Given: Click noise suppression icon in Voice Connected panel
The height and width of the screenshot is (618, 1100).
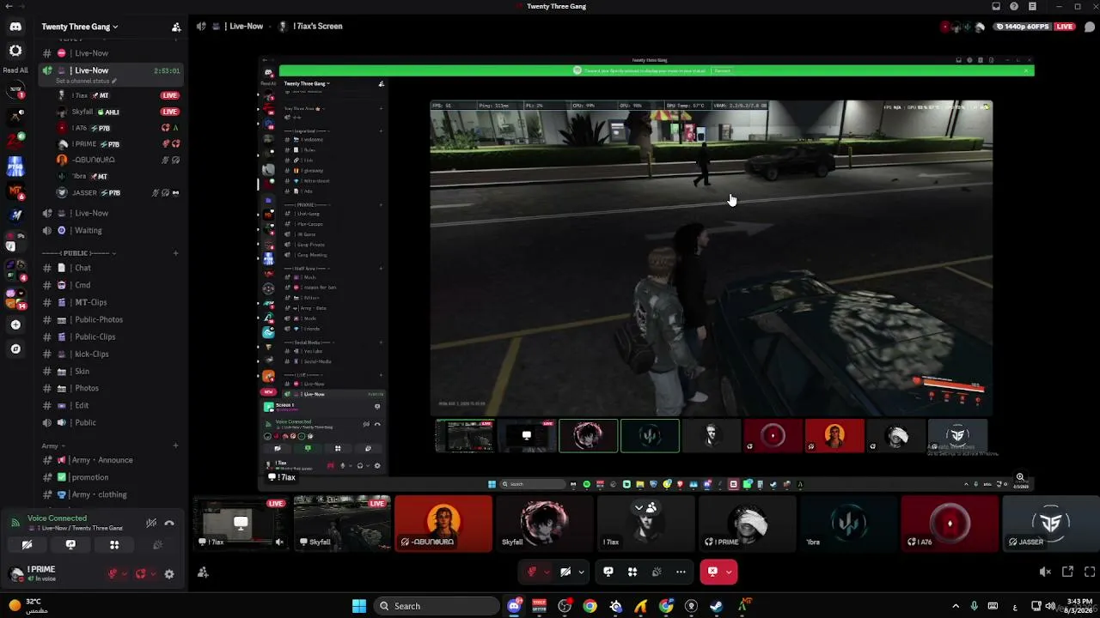Looking at the screenshot, I should pyautogui.click(x=151, y=523).
